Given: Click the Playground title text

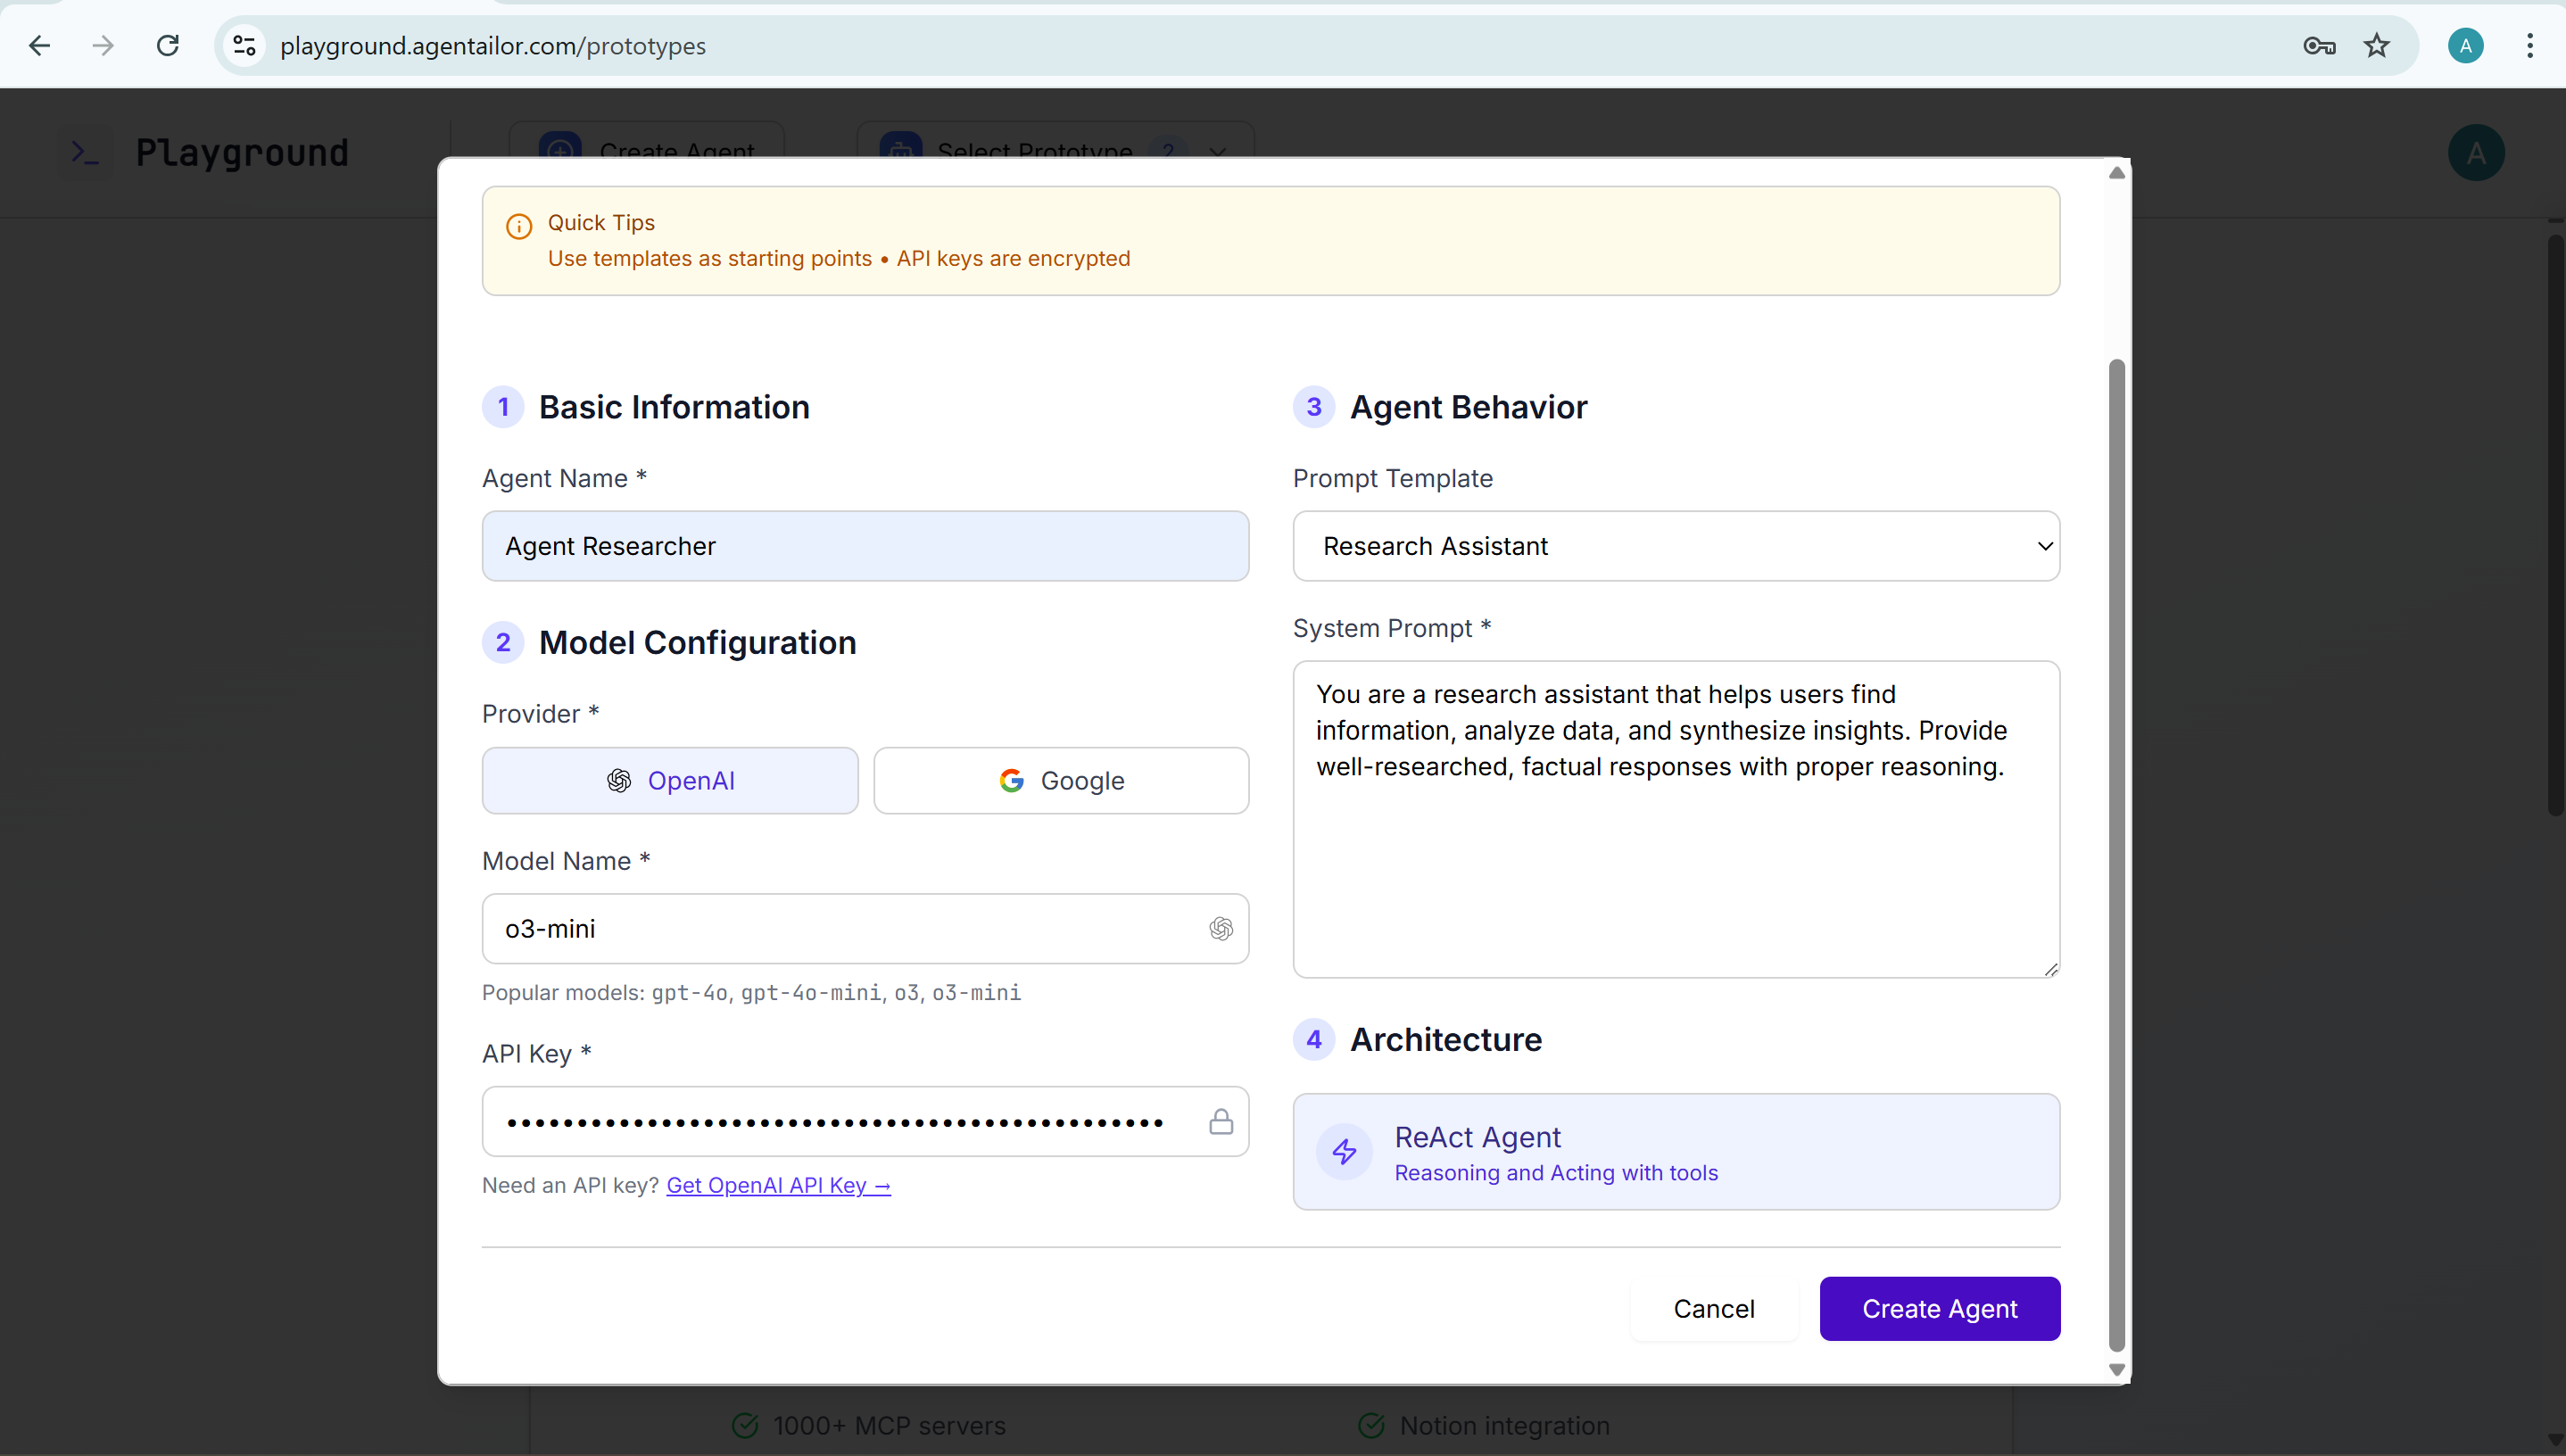Looking at the screenshot, I should 242,153.
